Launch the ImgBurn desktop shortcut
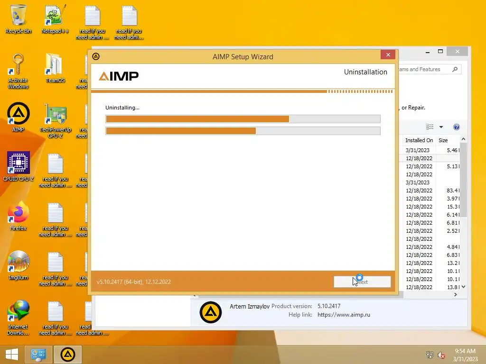486x364 pixels. coord(19,265)
